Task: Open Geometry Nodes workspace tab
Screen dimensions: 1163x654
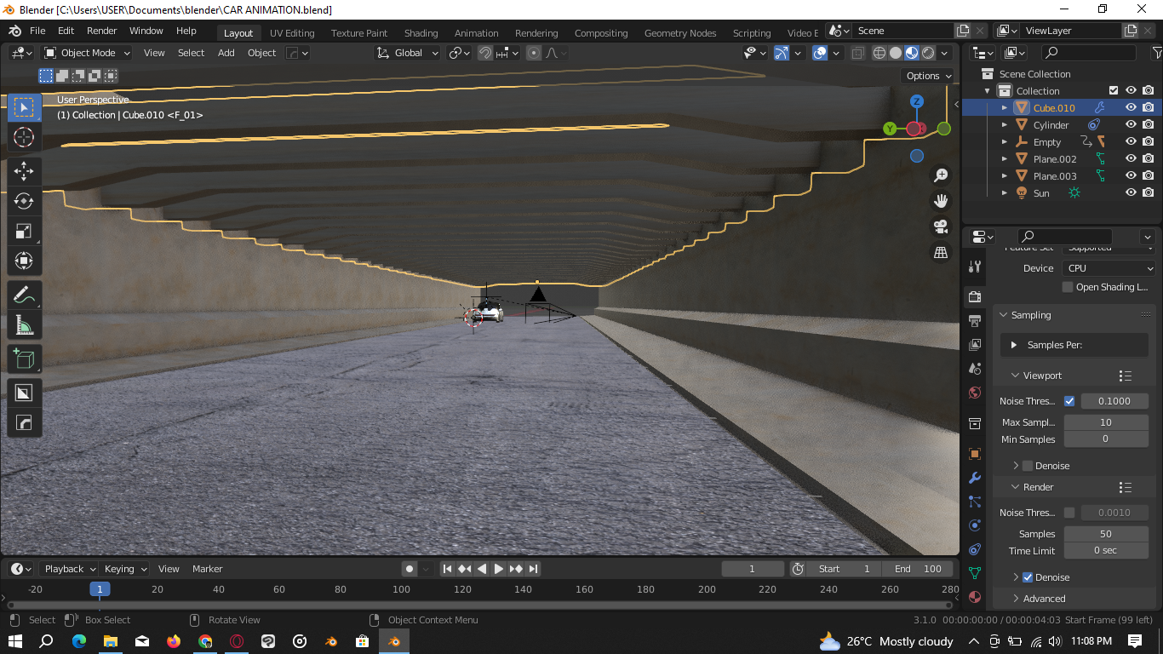Action: (680, 33)
